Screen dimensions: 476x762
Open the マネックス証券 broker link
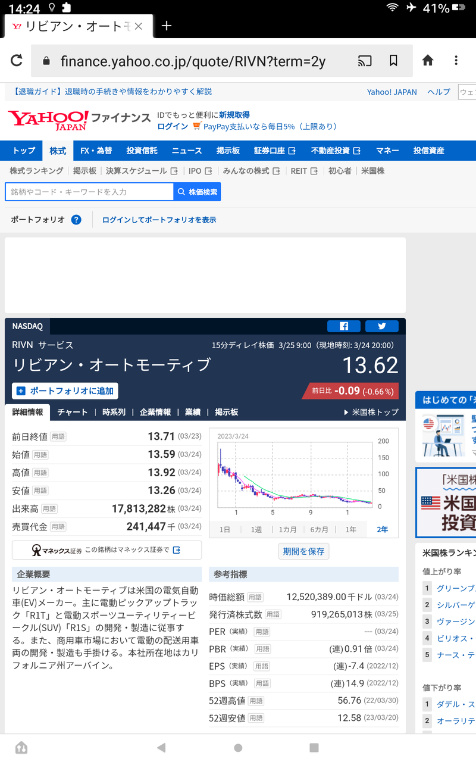pos(107,550)
